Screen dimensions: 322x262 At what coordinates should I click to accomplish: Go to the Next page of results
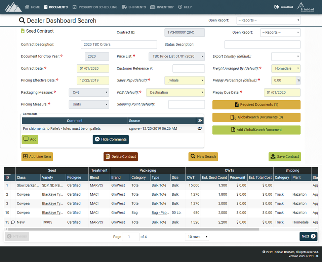tap(308, 236)
